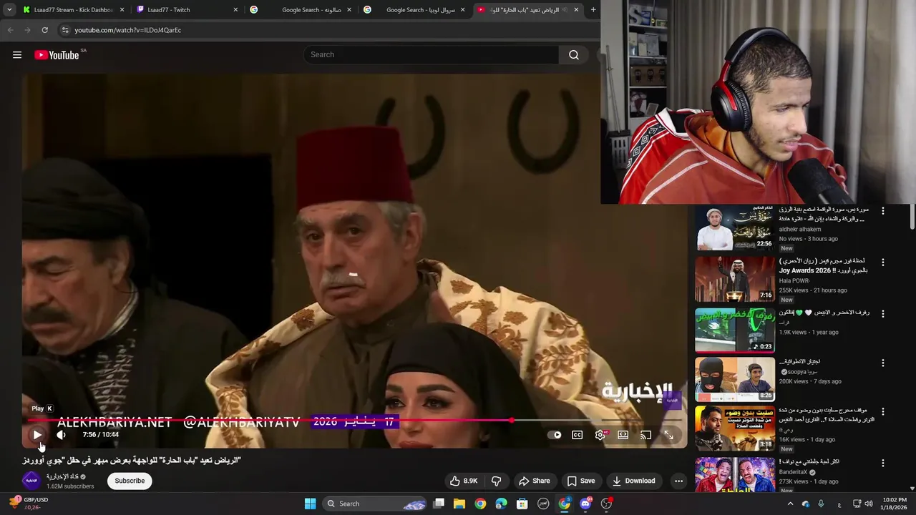Open options menu for aldhekr alhakem video
This screenshot has width=916, height=515.
point(882,211)
